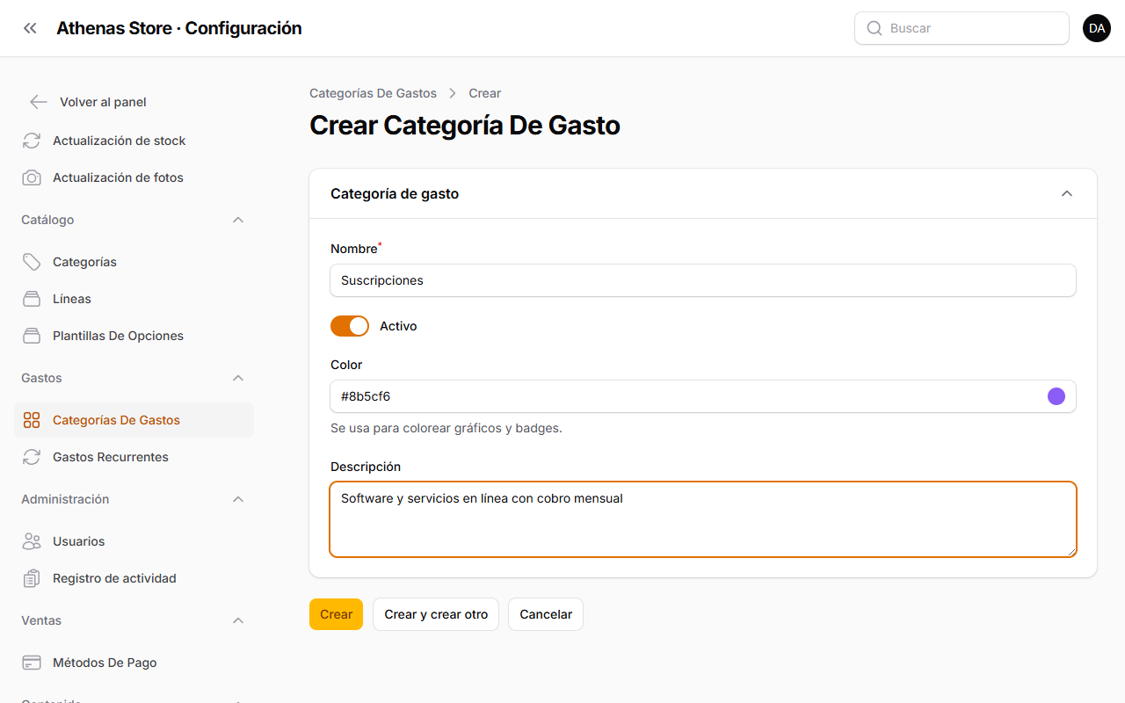This screenshot has height=703, width=1125.
Task: Collapse the sidebar with double chevron icon
Action: pos(30,28)
